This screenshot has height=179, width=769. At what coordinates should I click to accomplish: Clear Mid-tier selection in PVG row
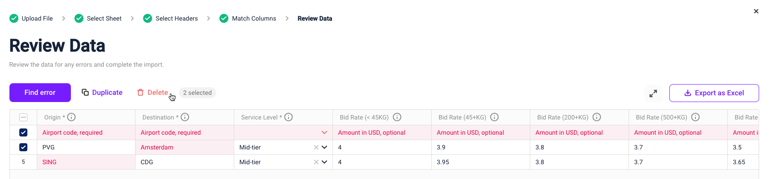(316, 147)
